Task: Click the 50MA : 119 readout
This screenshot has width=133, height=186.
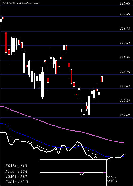Action: (x=16, y=166)
